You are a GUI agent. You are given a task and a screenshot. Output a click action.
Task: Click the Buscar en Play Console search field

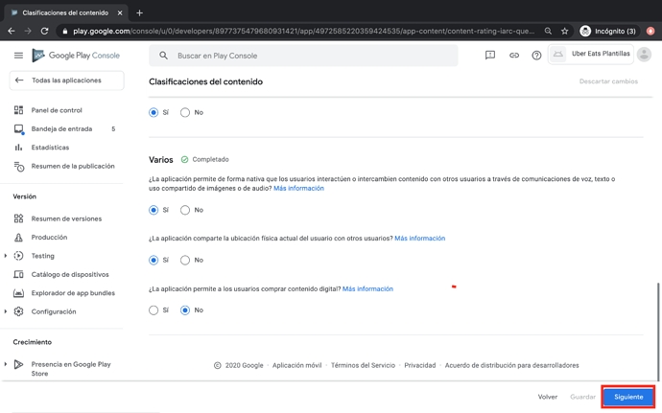[307, 56]
